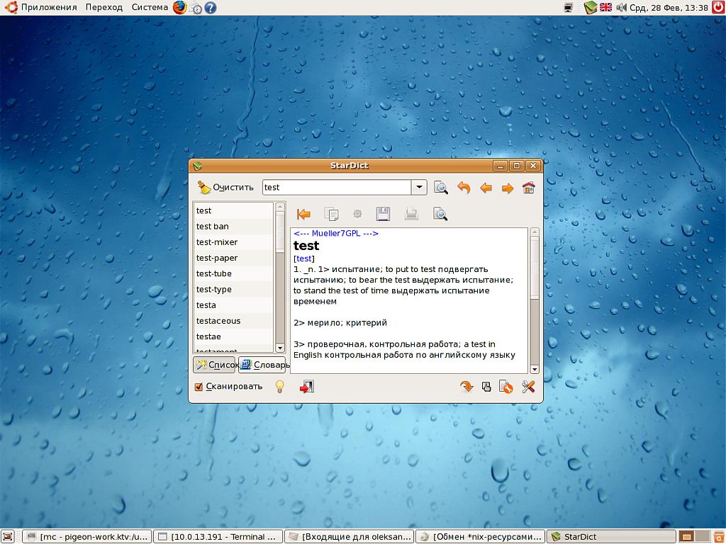Expand the search word history dropdown
This screenshot has width=726, height=544.
pyautogui.click(x=419, y=188)
